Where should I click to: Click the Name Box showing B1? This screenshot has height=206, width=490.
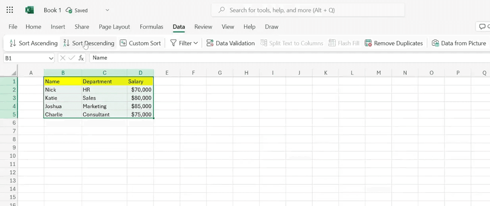(x=25, y=58)
